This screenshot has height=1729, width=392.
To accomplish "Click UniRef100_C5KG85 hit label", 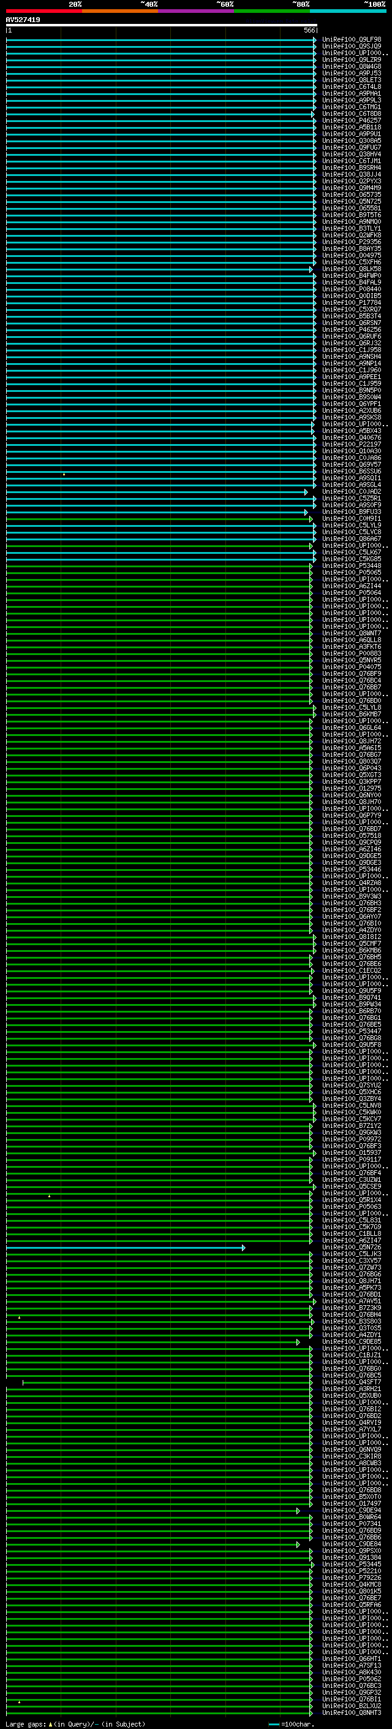I will click(352, 559).
